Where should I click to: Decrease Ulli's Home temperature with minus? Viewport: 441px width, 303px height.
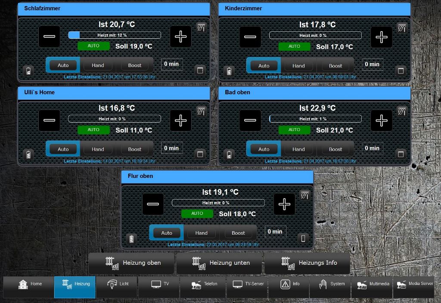49,120
